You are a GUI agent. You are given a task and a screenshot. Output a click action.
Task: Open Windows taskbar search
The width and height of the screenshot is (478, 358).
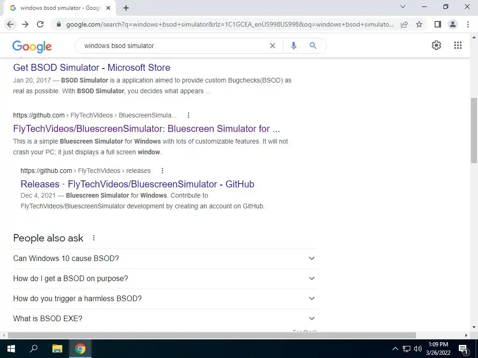pos(34,349)
